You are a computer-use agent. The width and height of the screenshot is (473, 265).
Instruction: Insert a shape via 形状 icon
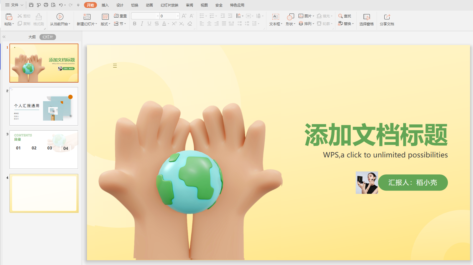tap(289, 20)
